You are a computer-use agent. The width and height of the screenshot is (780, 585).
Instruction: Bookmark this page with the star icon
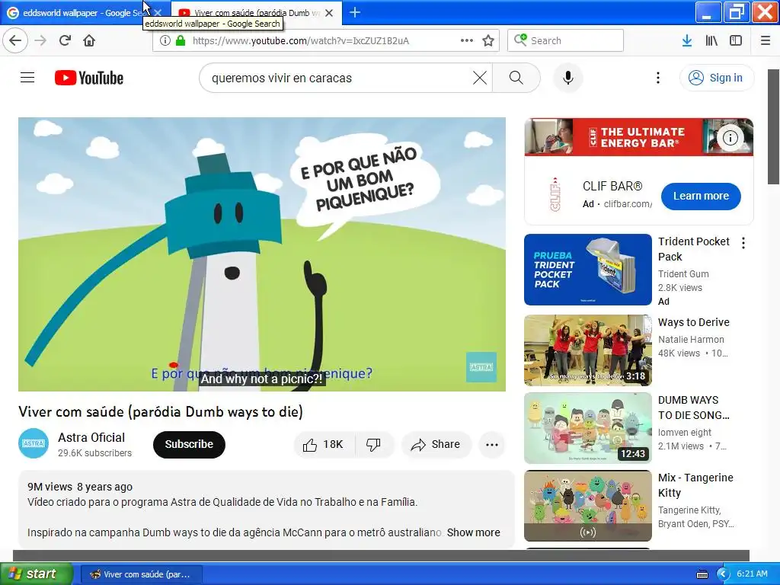coord(488,41)
